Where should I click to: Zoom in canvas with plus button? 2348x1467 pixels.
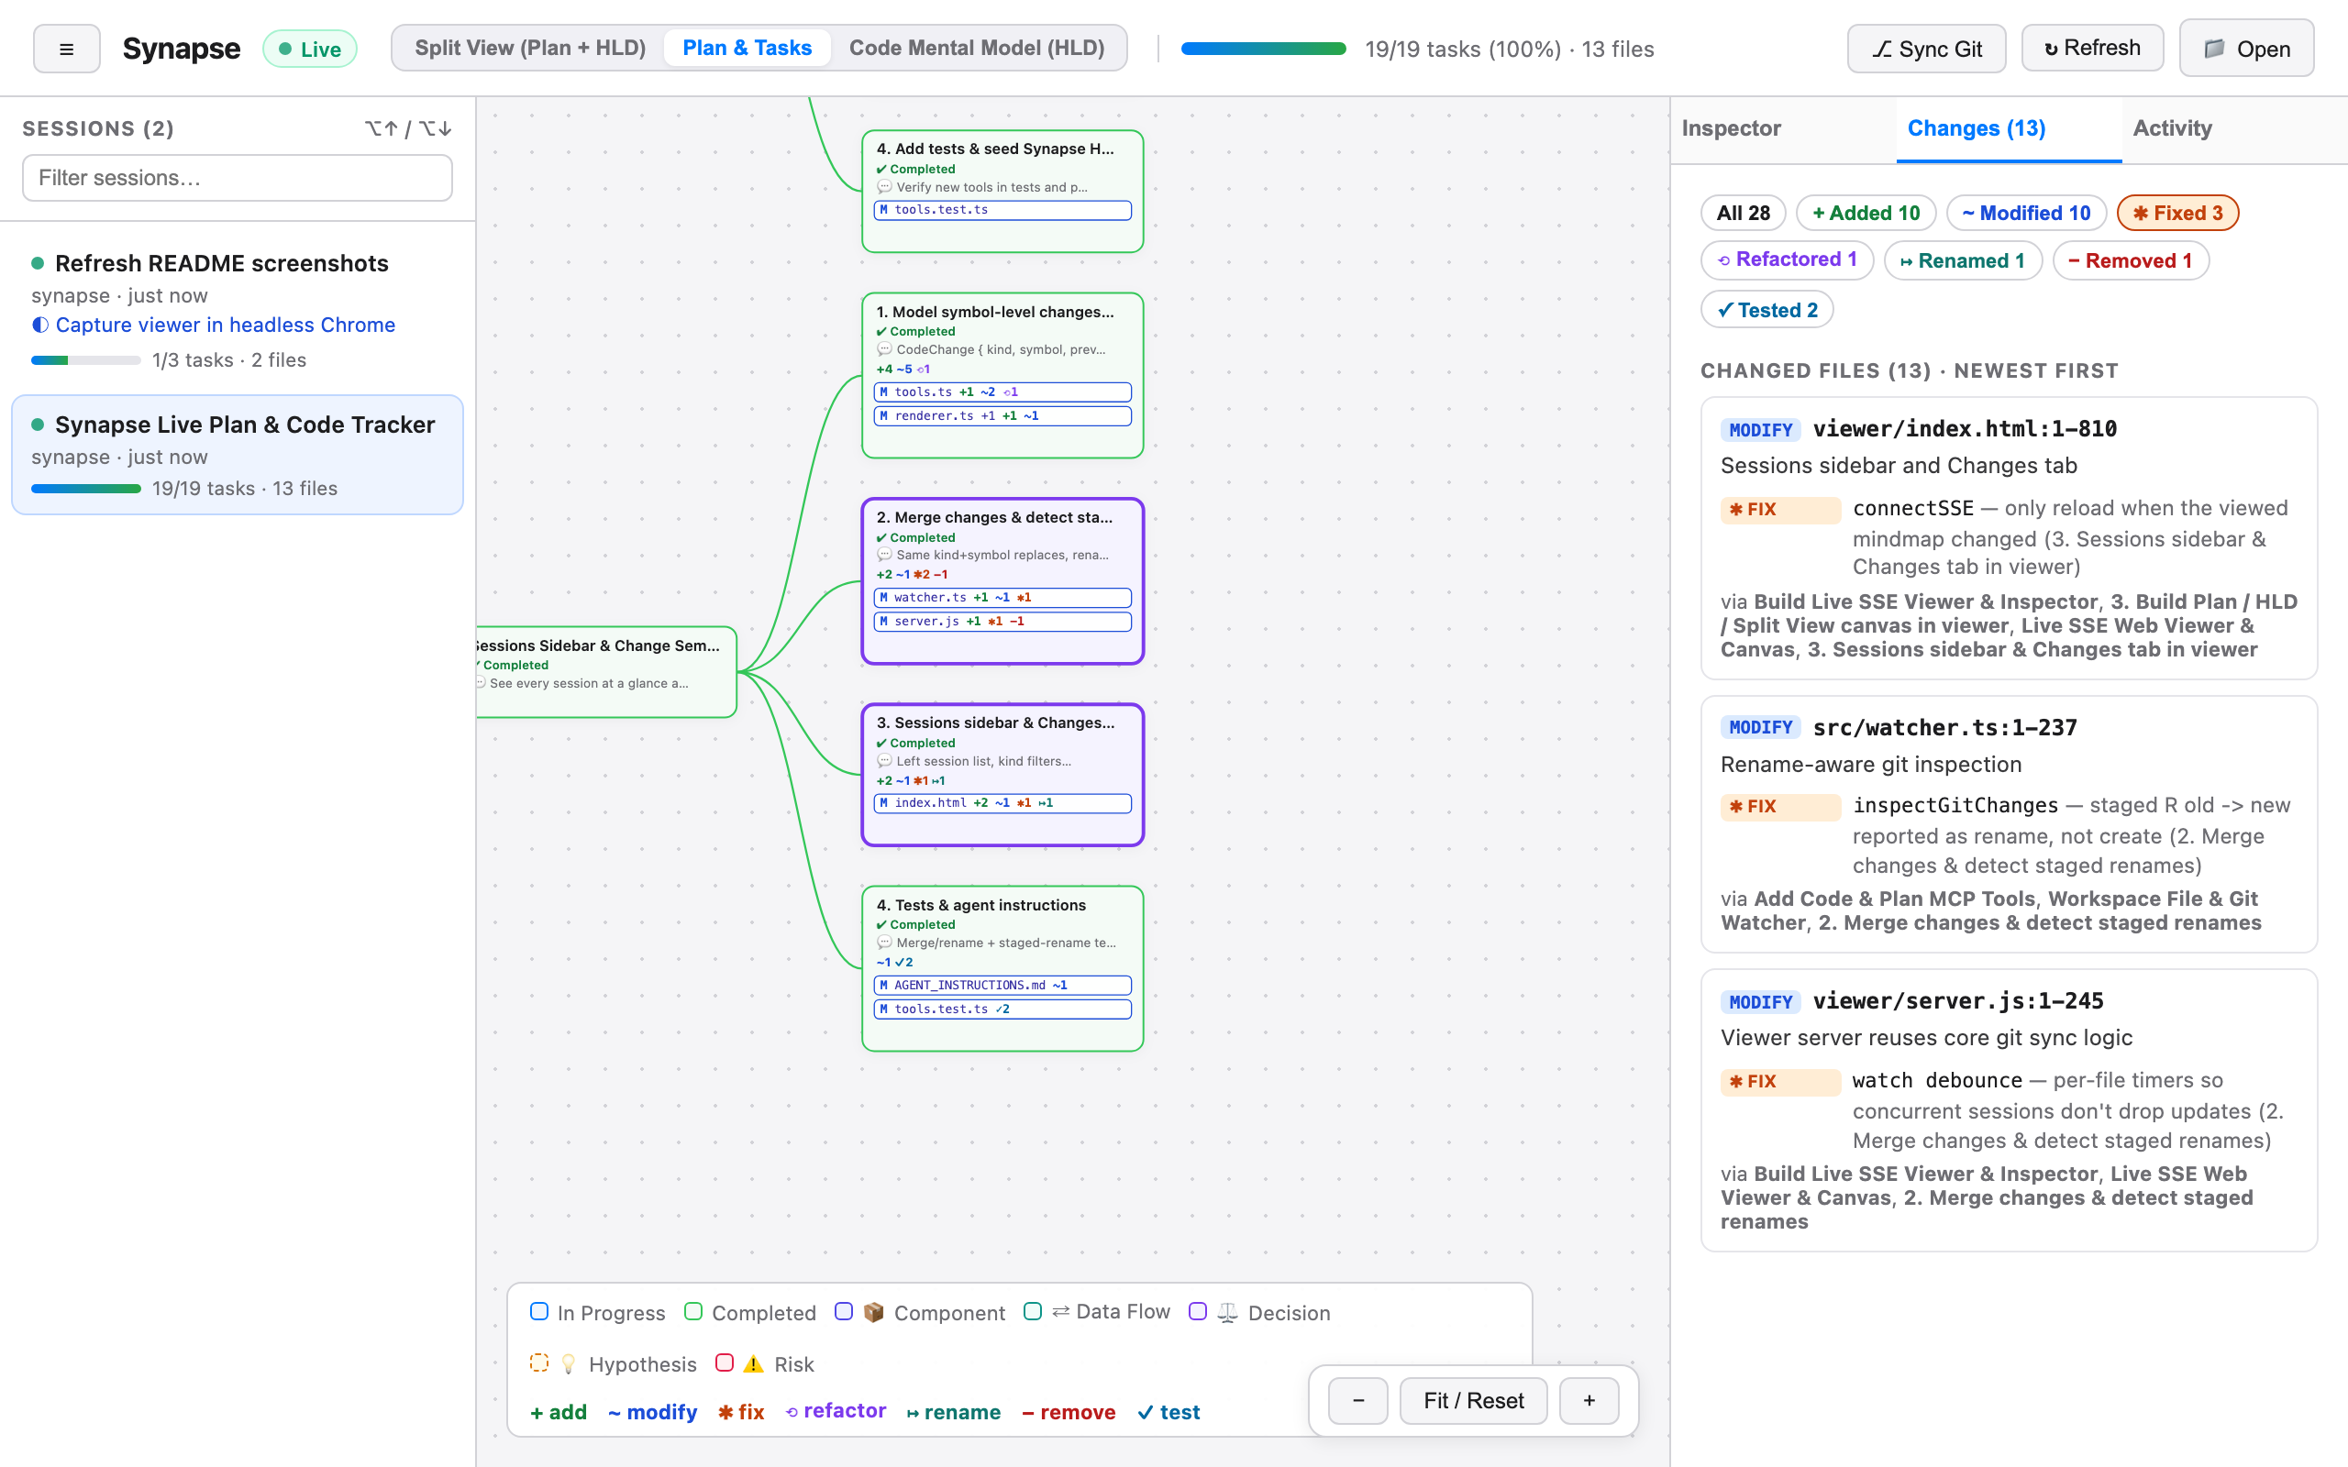click(x=1589, y=1400)
